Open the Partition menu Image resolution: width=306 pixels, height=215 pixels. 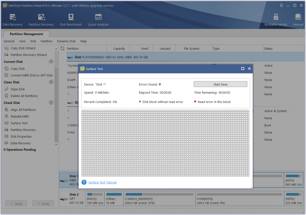[x=46, y=41]
